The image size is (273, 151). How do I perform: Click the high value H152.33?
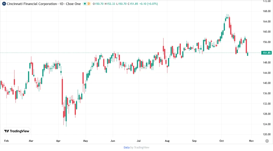click(x=110, y=4)
